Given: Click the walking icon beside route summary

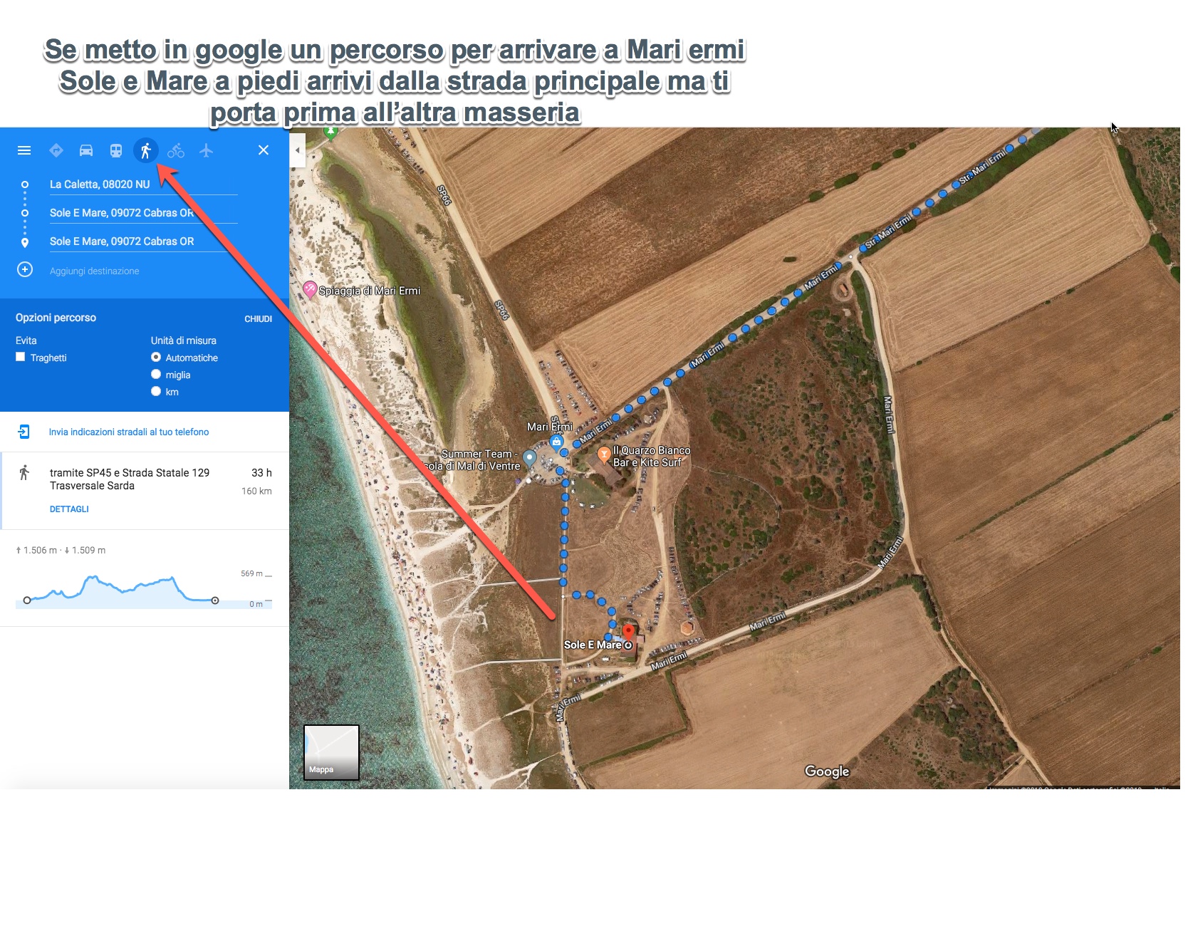Looking at the screenshot, I should pyautogui.click(x=24, y=473).
